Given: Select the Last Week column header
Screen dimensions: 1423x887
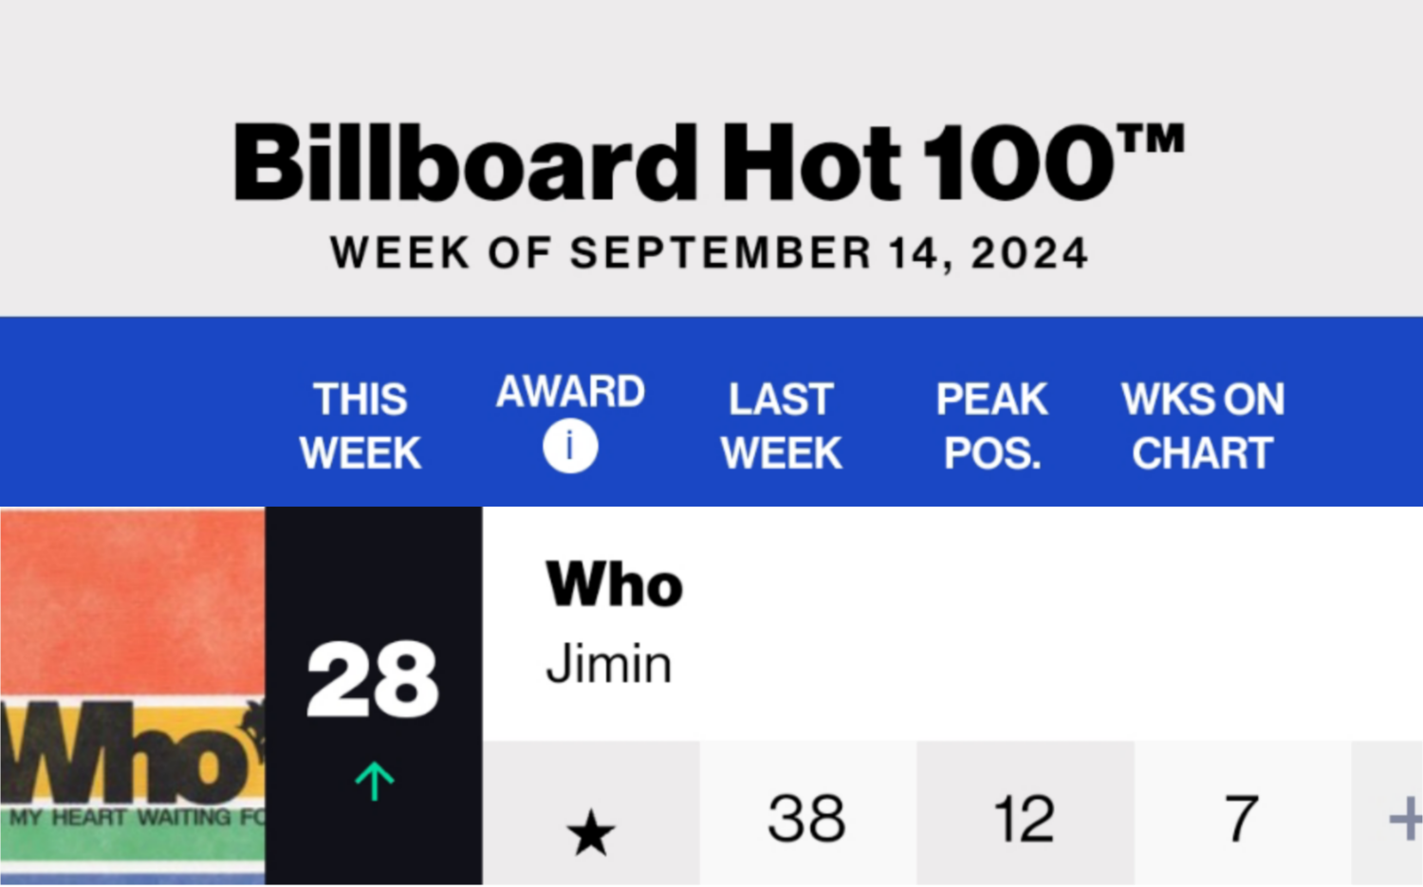Looking at the screenshot, I should click(x=781, y=426).
